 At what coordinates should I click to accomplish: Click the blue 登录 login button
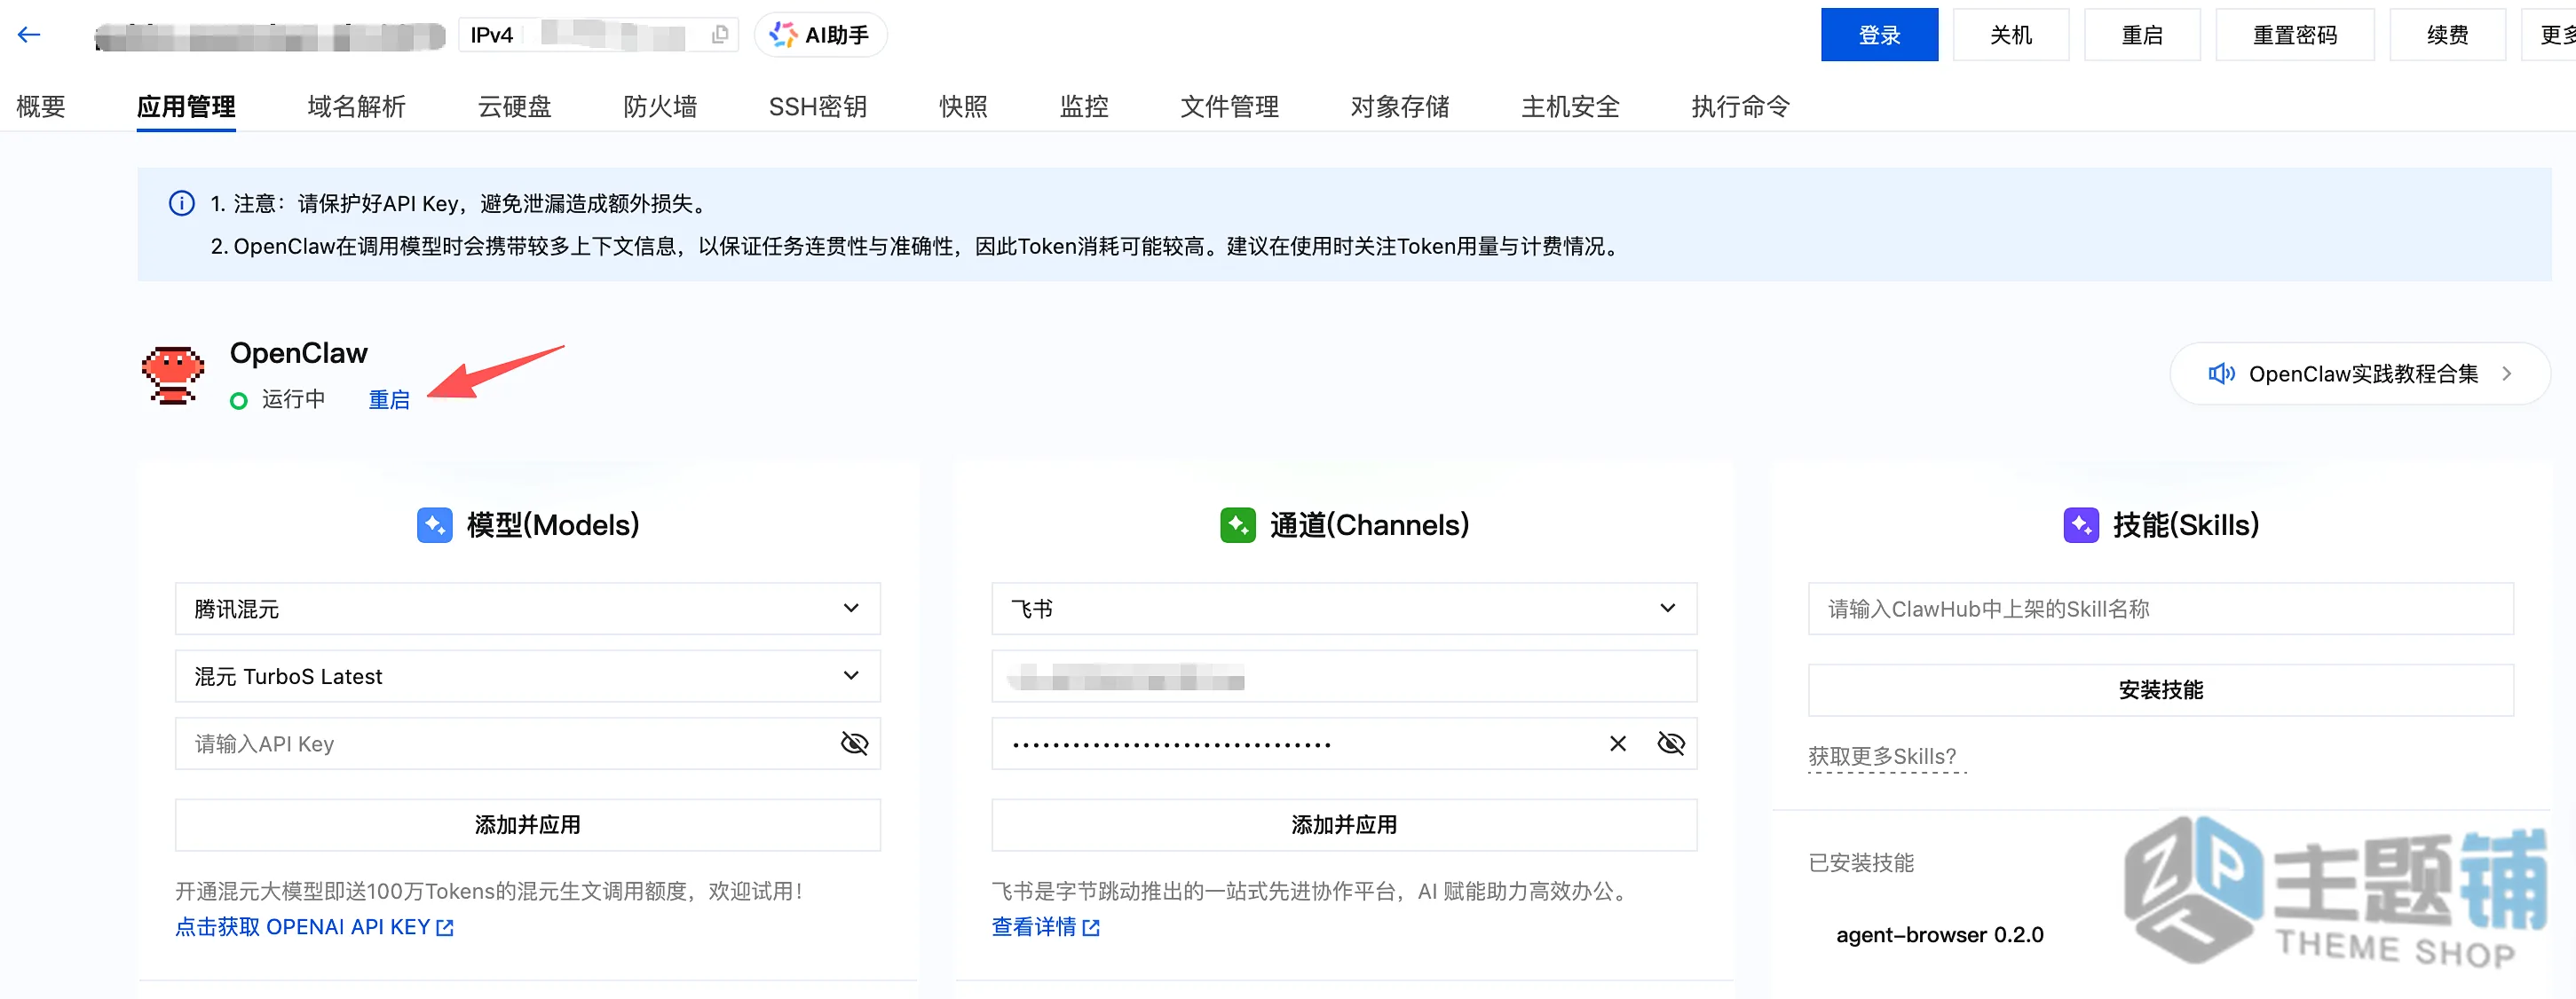pos(1878,35)
